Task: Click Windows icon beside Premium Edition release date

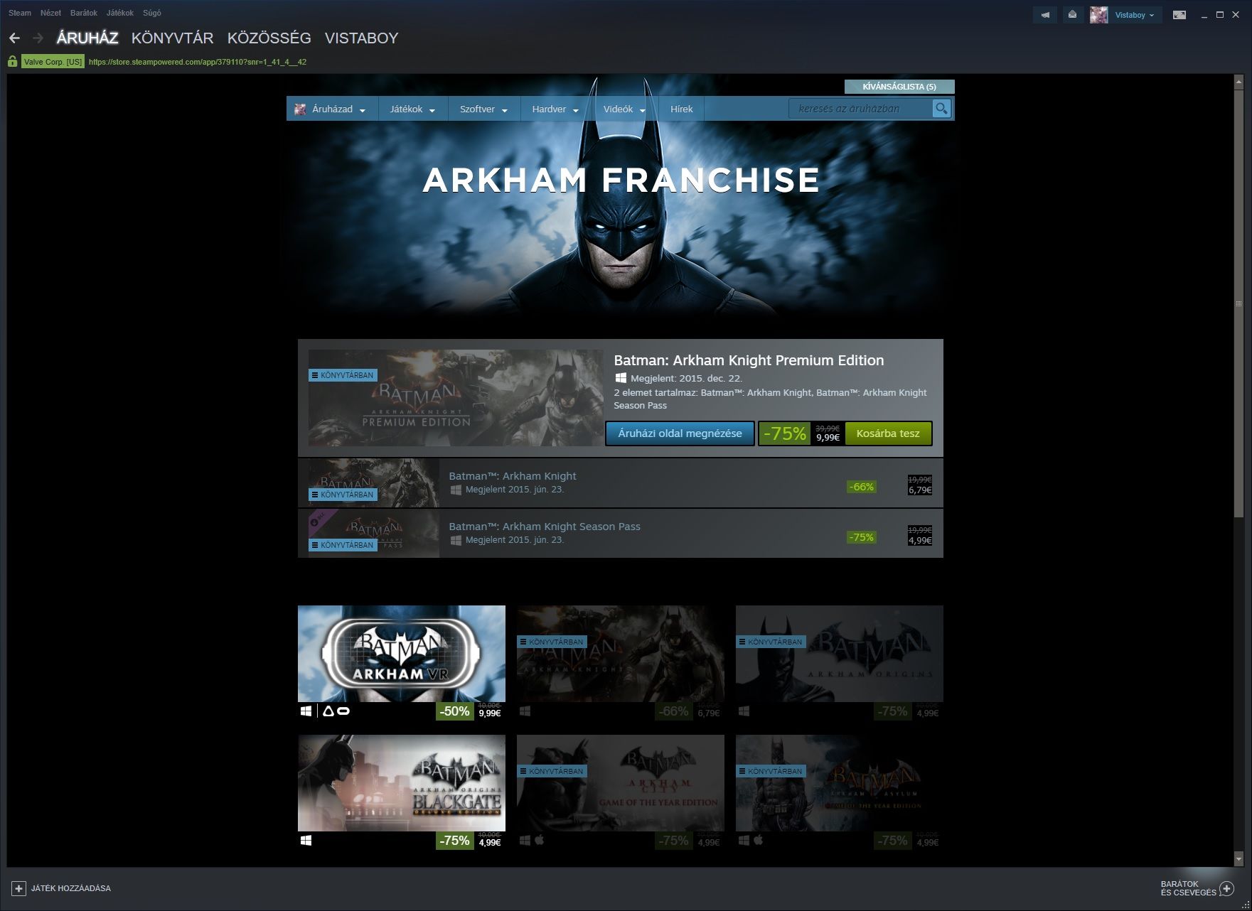Action: tap(620, 378)
